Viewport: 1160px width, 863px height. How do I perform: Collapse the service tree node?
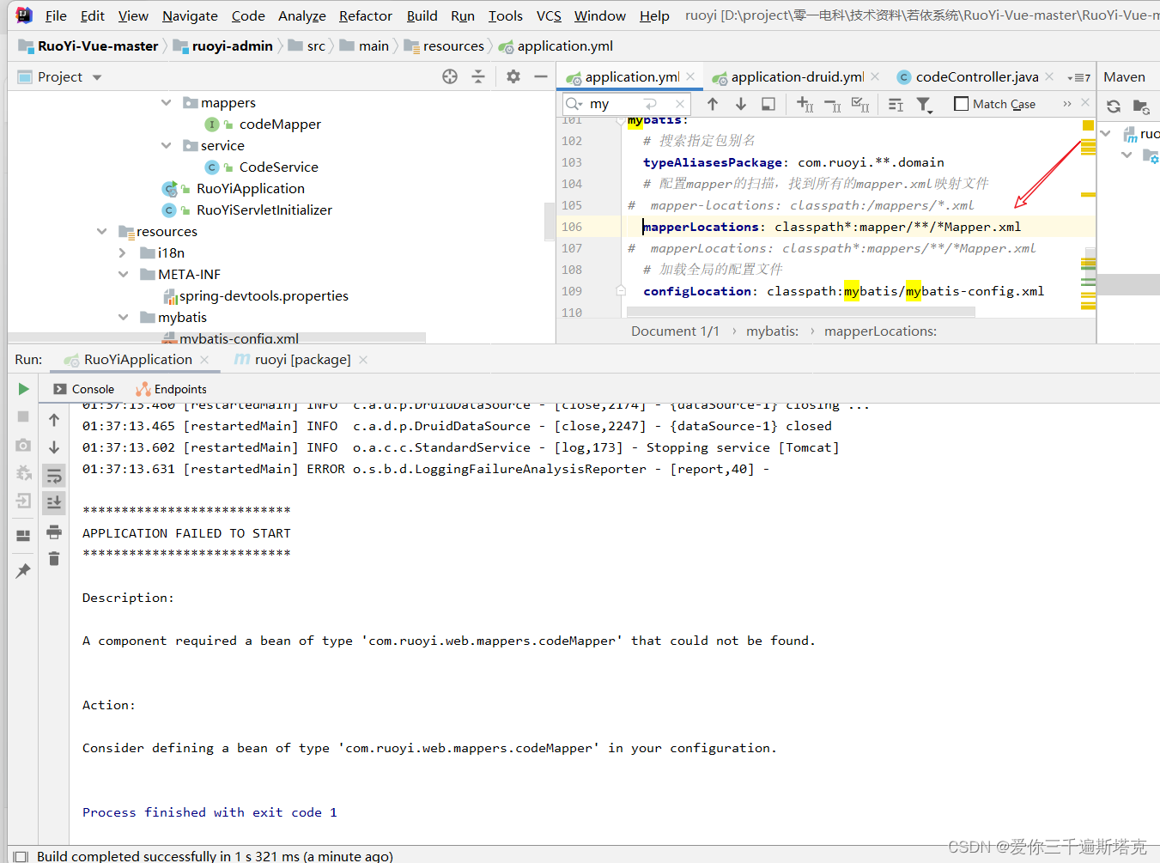point(166,145)
